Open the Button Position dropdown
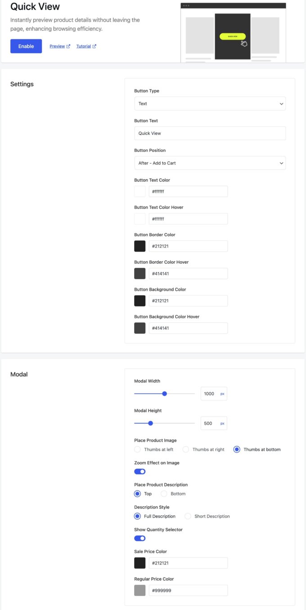 pos(210,163)
